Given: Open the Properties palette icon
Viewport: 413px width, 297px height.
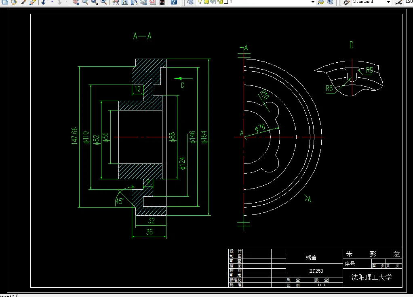Looking at the screenshot, I should coord(116,2).
